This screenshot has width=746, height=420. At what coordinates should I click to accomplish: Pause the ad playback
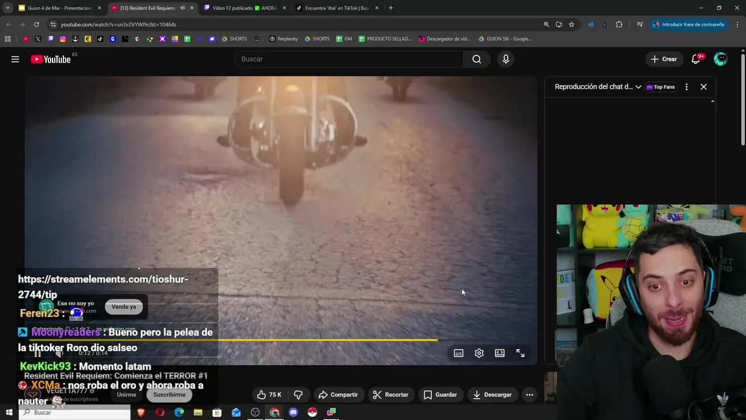[x=38, y=353]
